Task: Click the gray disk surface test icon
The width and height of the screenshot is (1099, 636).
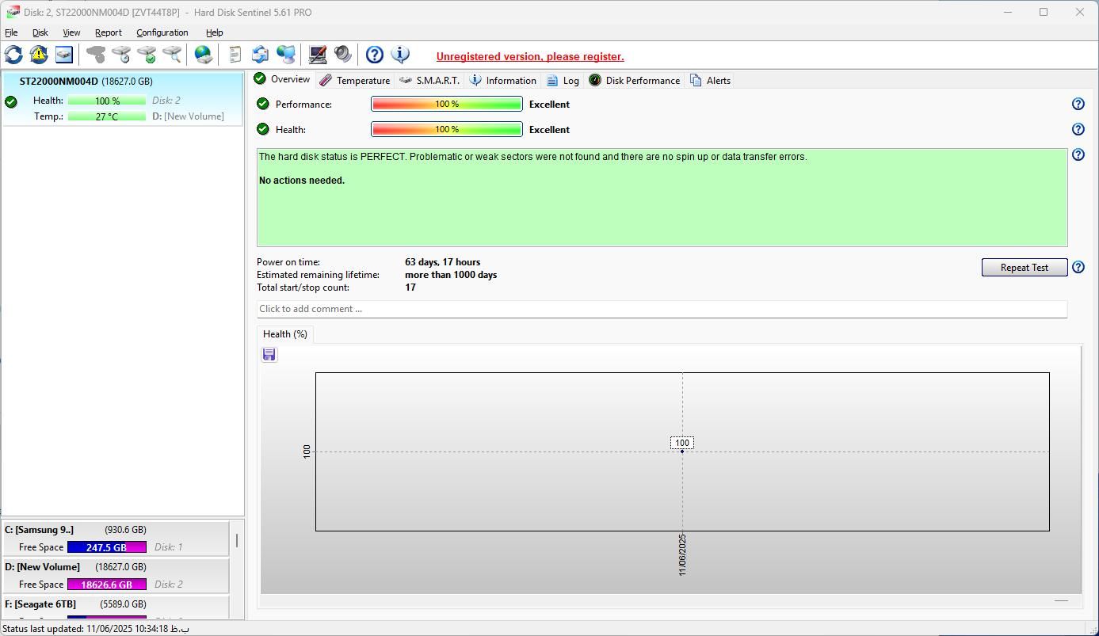Action: pyautogui.click(x=96, y=55)
